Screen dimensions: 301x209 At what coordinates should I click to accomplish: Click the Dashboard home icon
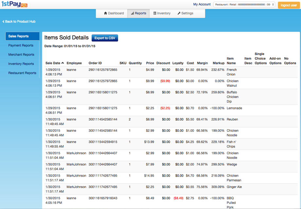tap(105, 13)
